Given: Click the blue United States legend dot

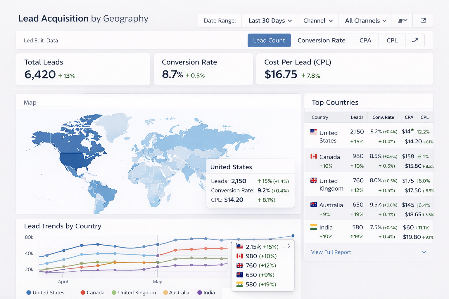Looking at the screenshot, I should 29,293.
